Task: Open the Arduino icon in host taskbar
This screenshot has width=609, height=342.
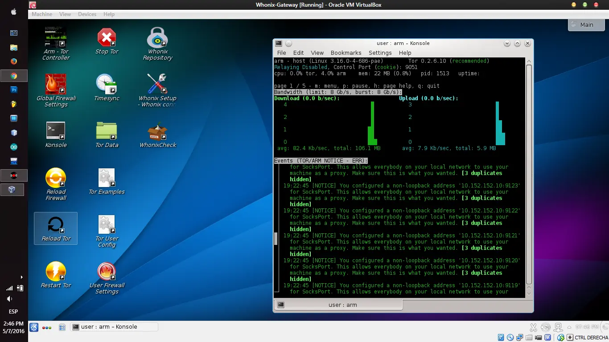Action: click(x=14, y=147)
